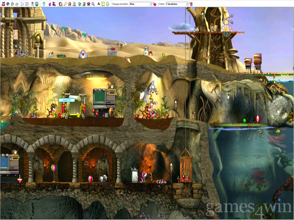The height and width of the screenshot is (220, 294).
Task: Click the blue-screen computer in lower-left room
Action: coord(4,162)
